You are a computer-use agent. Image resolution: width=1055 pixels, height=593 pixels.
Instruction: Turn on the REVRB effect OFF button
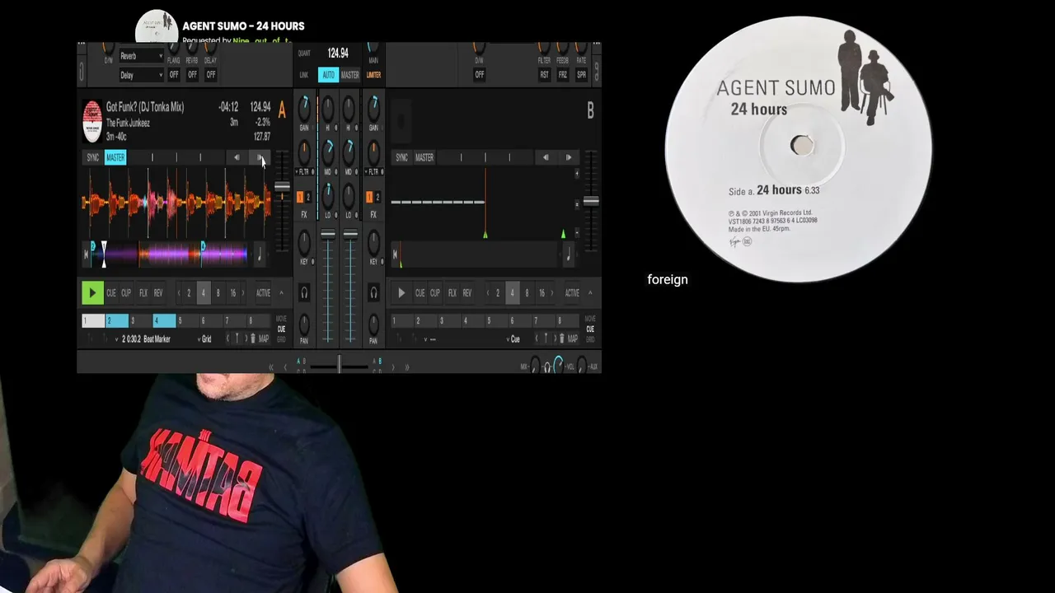(192, 75)
